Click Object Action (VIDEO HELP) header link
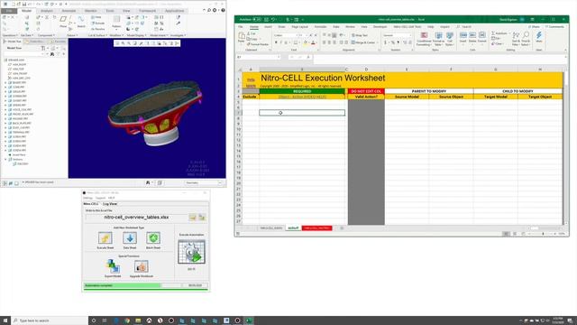This screenshot has height=325, width=577. [302, 97]
